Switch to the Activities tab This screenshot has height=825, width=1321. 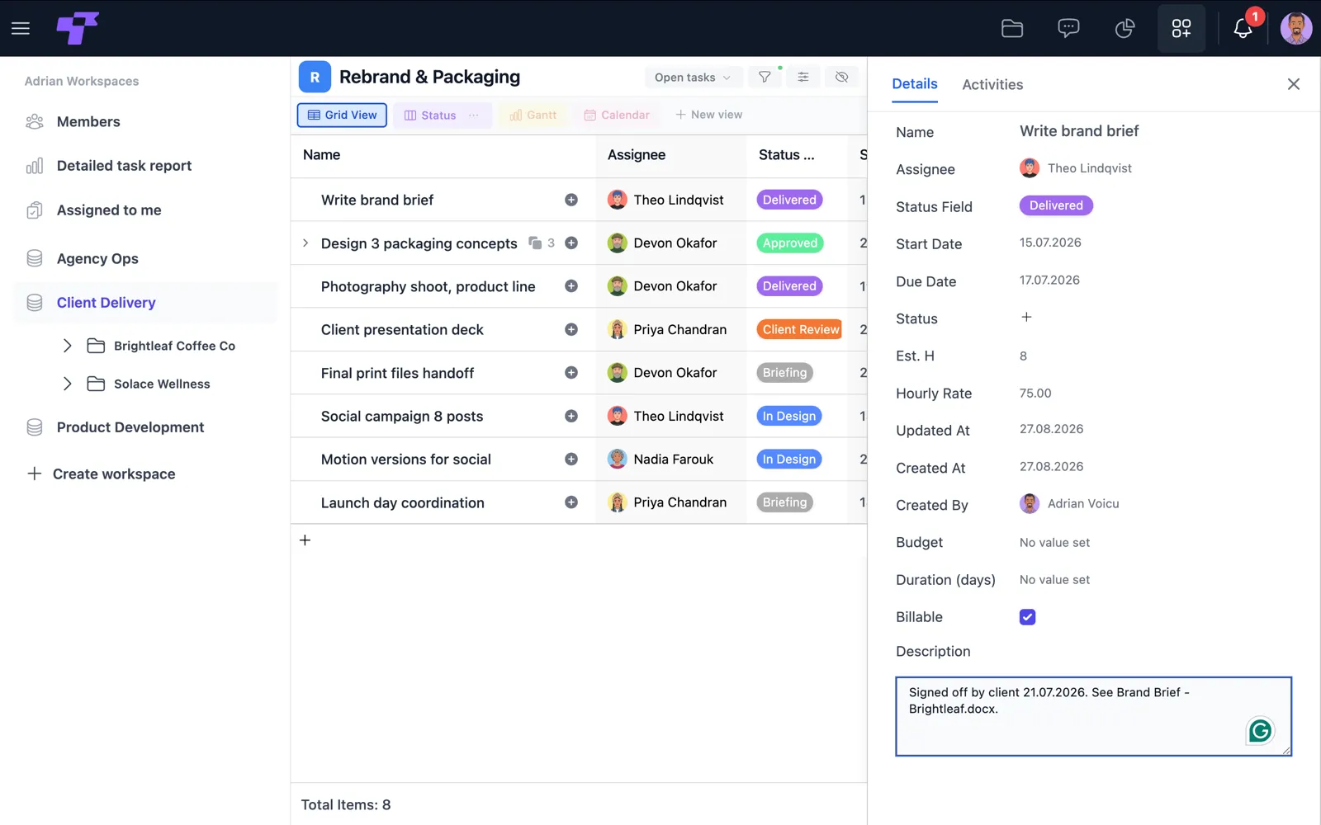992,84
